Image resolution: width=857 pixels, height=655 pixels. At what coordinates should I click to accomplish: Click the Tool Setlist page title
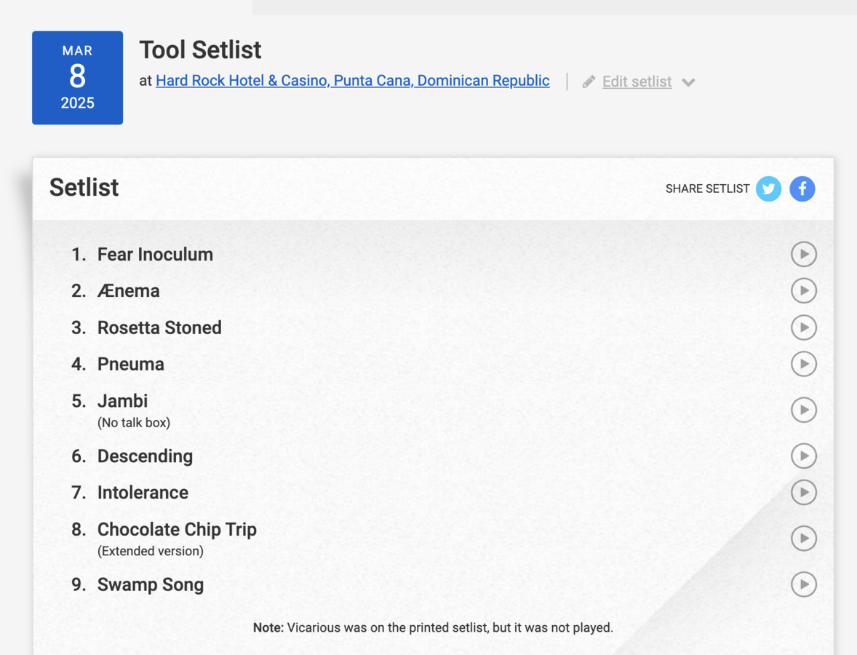coord(200,49)
